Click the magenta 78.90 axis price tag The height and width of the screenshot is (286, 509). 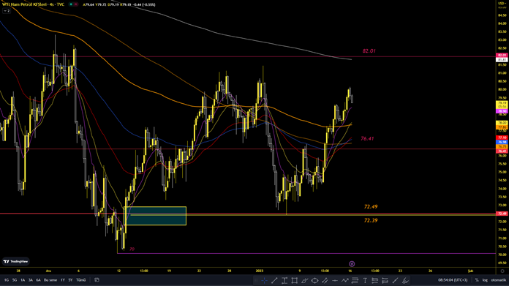point(502,111)
